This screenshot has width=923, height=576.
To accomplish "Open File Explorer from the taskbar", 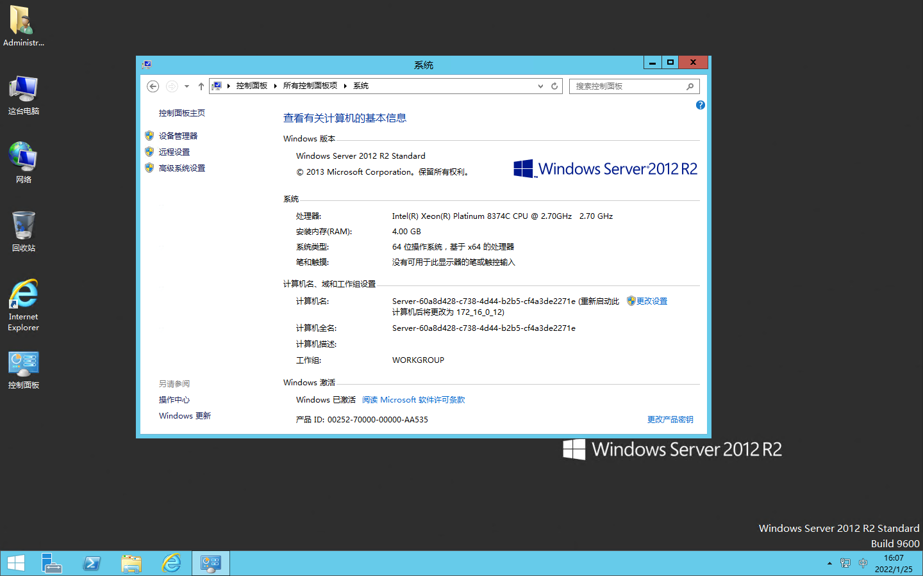I will click(x=131, y=563).
